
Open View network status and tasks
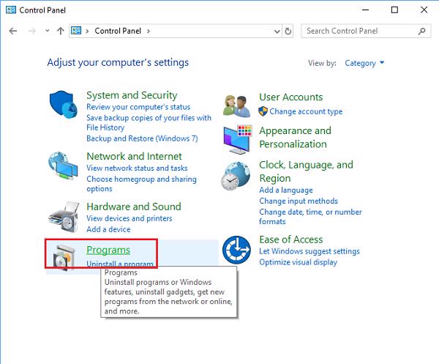point(137,168)
